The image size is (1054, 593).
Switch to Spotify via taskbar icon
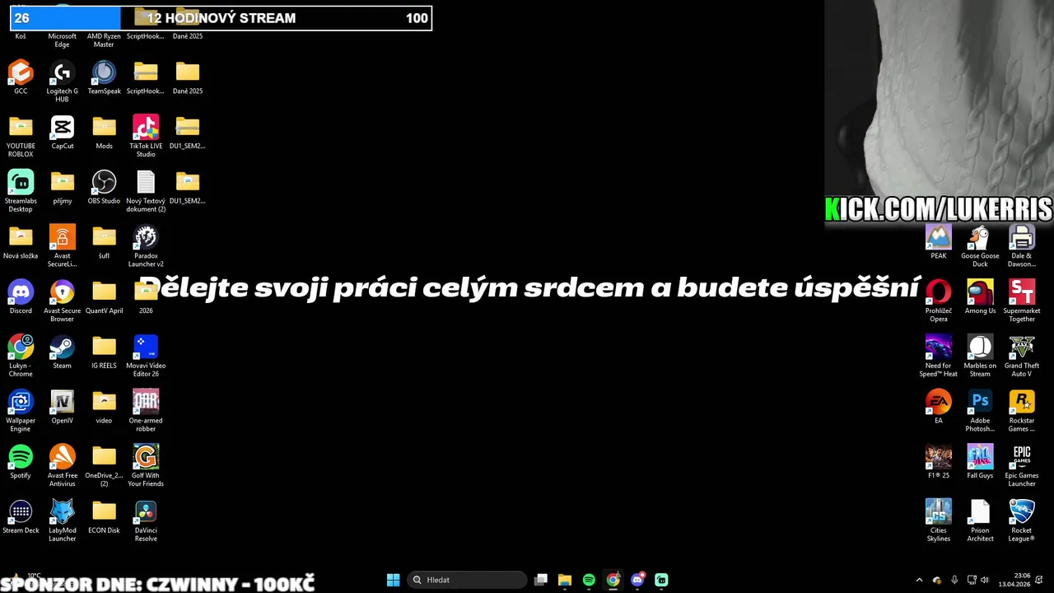pyautogui.click(x=589, y=580)
